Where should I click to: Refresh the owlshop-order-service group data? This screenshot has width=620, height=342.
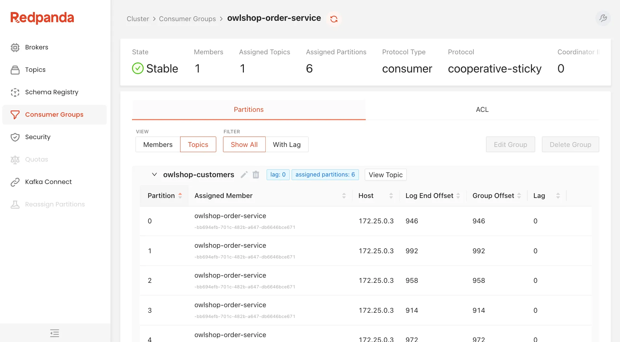(x=334, y=19)
